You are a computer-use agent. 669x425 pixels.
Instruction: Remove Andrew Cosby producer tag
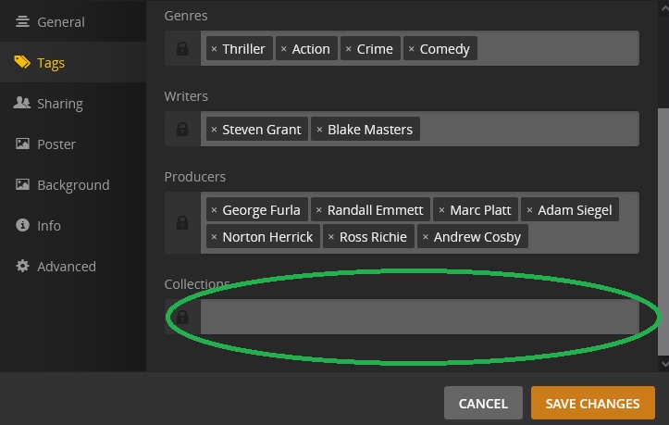click(x=425, y=237)
